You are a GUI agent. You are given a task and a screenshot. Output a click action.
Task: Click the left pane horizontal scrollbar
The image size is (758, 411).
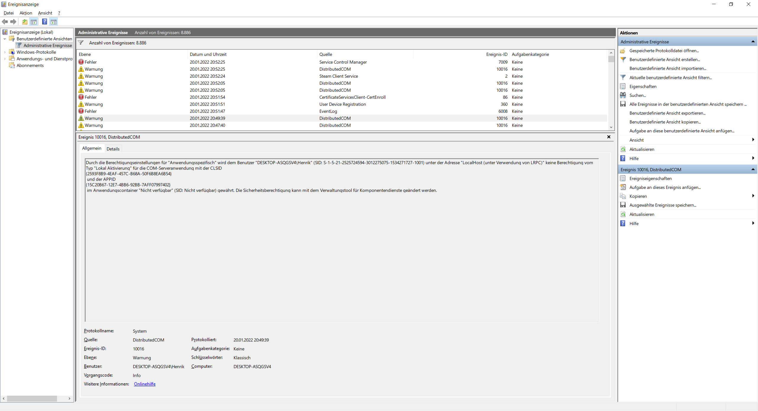[32, 398]
